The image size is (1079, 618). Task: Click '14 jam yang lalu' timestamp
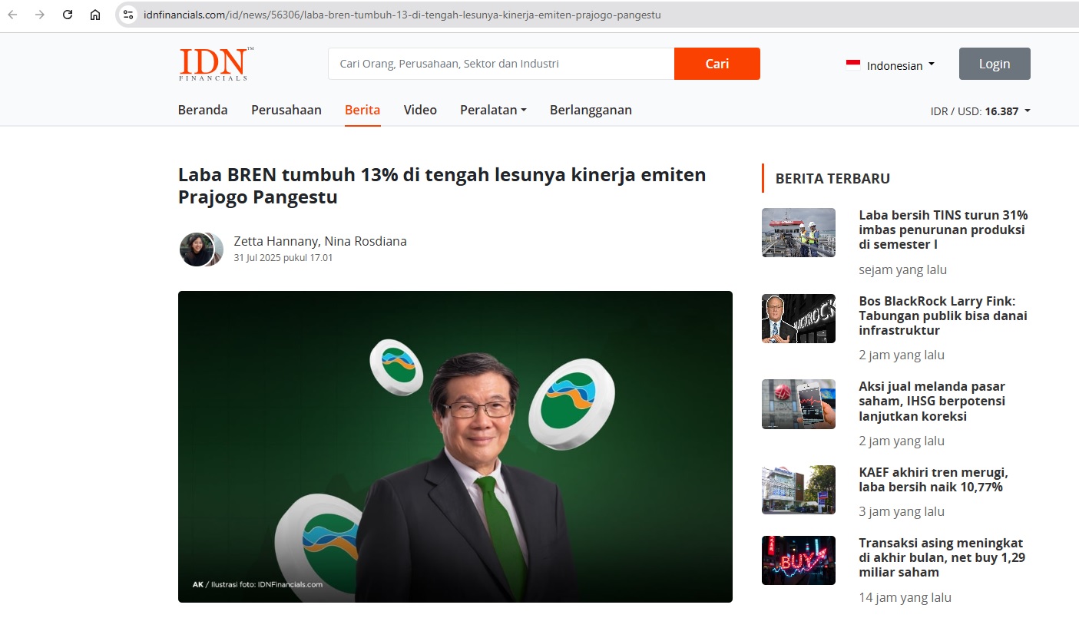(x=905, y=597)
